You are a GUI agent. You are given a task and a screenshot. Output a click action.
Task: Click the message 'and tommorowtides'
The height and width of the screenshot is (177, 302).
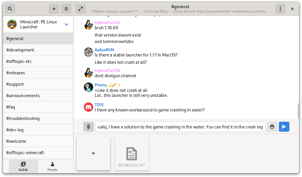coord(114,42)
